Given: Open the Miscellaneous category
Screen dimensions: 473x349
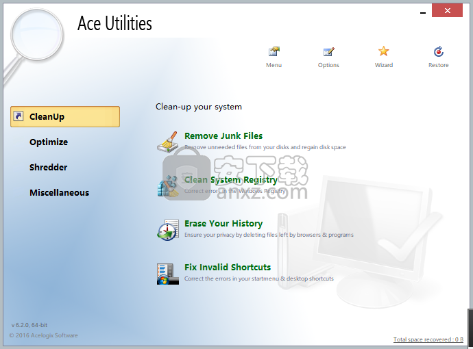Looking at the screenshot, I should (60, 193).
